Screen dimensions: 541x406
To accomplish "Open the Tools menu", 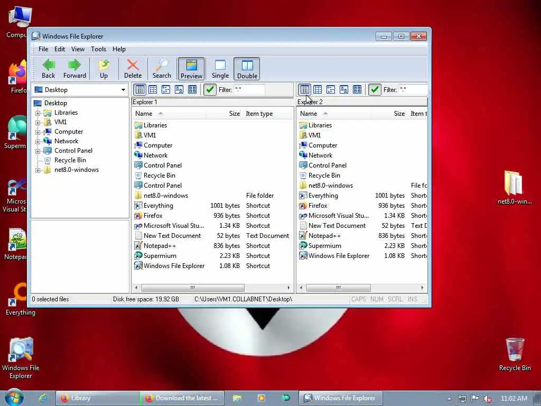I will pos(99,49).
